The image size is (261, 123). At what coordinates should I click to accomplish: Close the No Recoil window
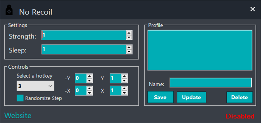[x=252, y=9]
